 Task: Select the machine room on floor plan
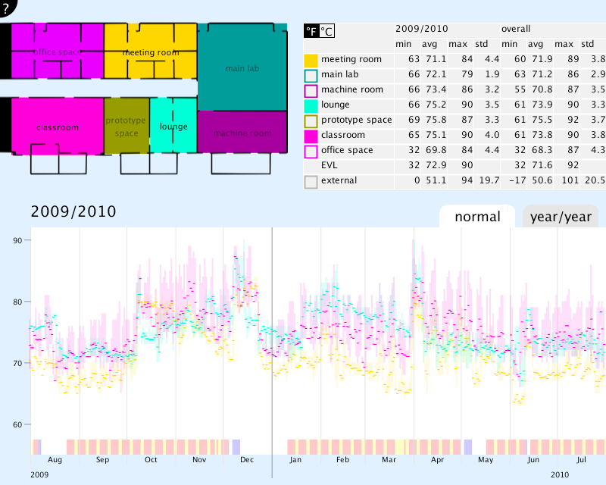coord(242,132)
